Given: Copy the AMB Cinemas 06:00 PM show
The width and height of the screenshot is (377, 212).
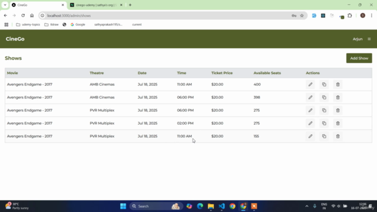Looking at the screenshot, I should tap(324, 97).
